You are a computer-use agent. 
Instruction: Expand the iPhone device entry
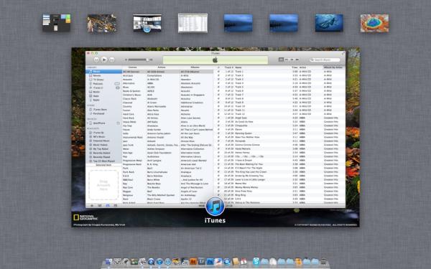pyautogui.click(x=88, y=123)
